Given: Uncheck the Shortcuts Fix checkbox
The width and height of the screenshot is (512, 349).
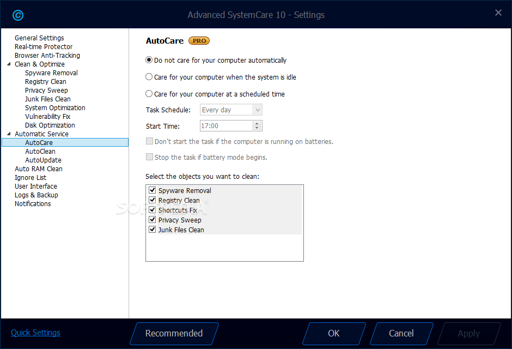Looking at the screenshot, I should pos(152,209).
